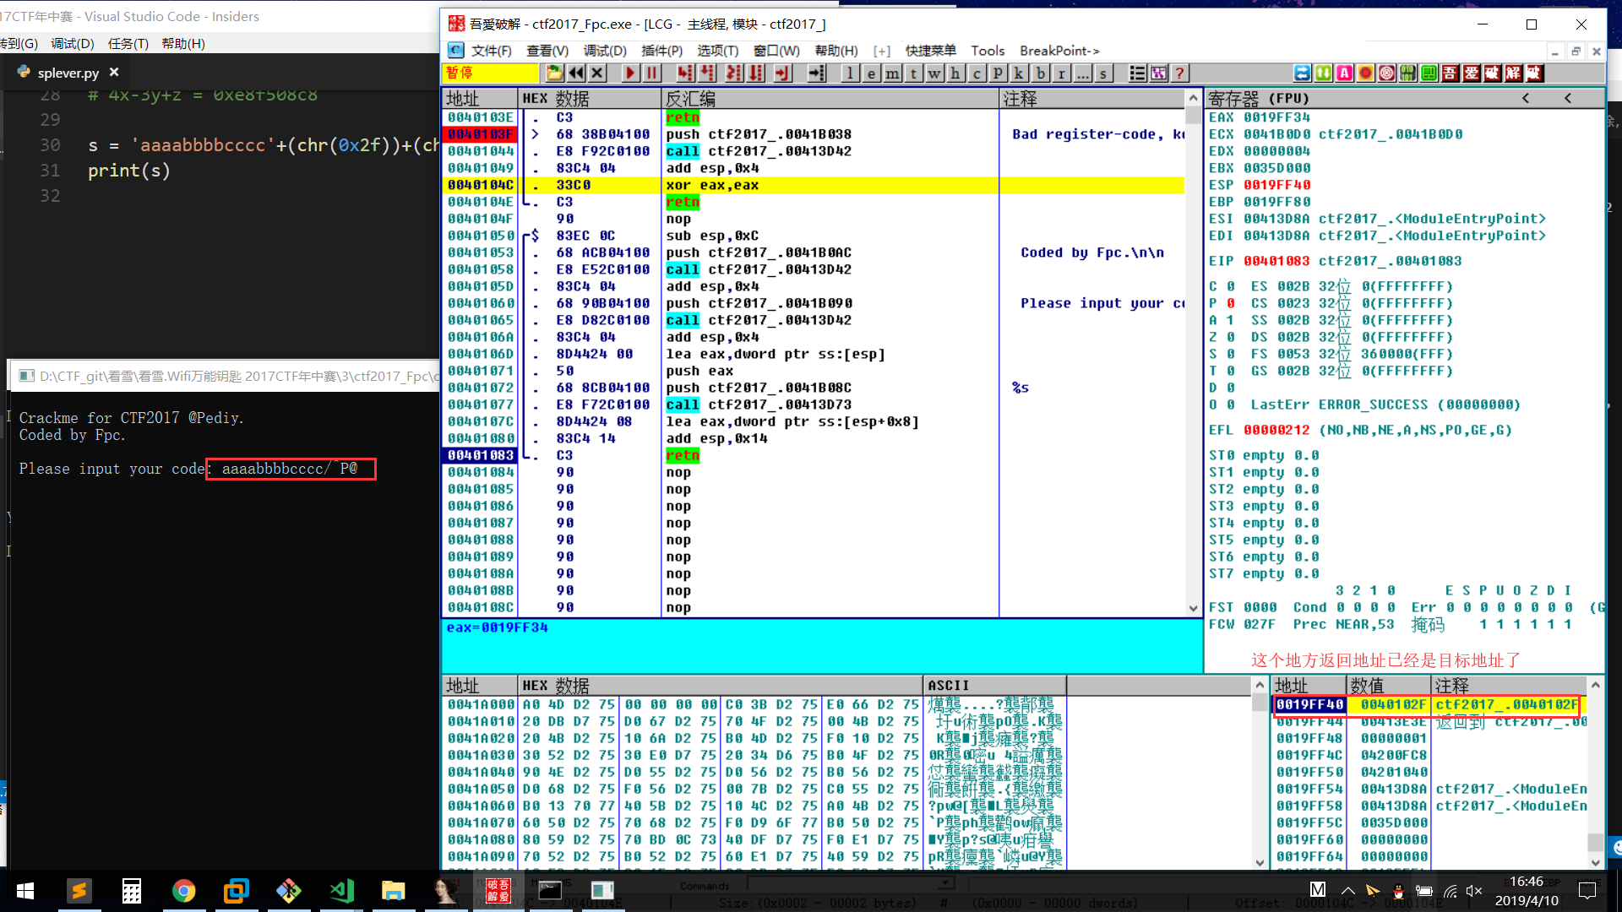Click the red record circle plugin icon
The height and width of the screenshot is (912, 1622).
pos(1365,73)
